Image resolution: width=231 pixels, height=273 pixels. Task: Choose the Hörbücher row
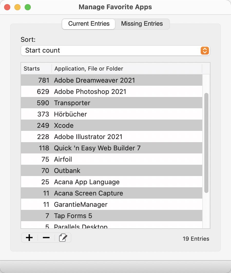pos(111,114)
